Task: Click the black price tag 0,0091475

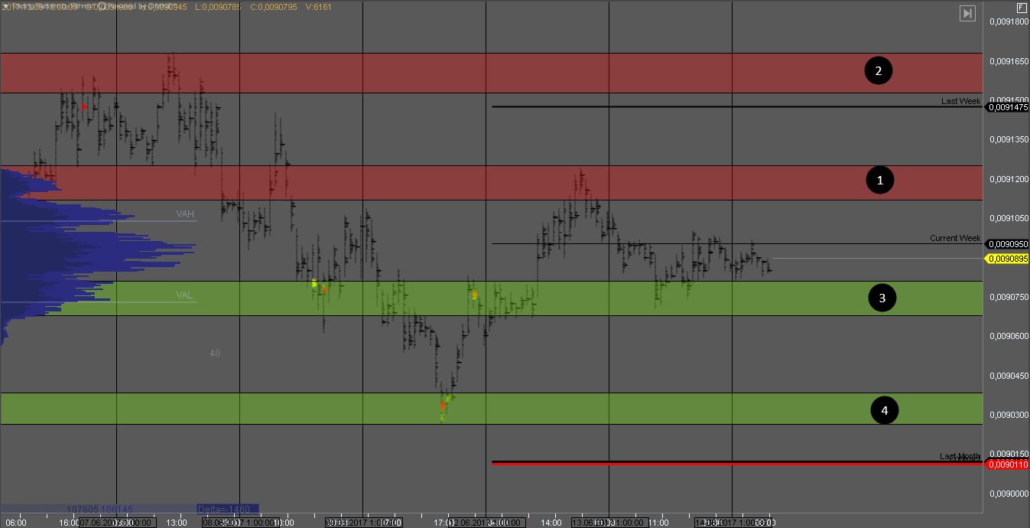Action: 1008,108
